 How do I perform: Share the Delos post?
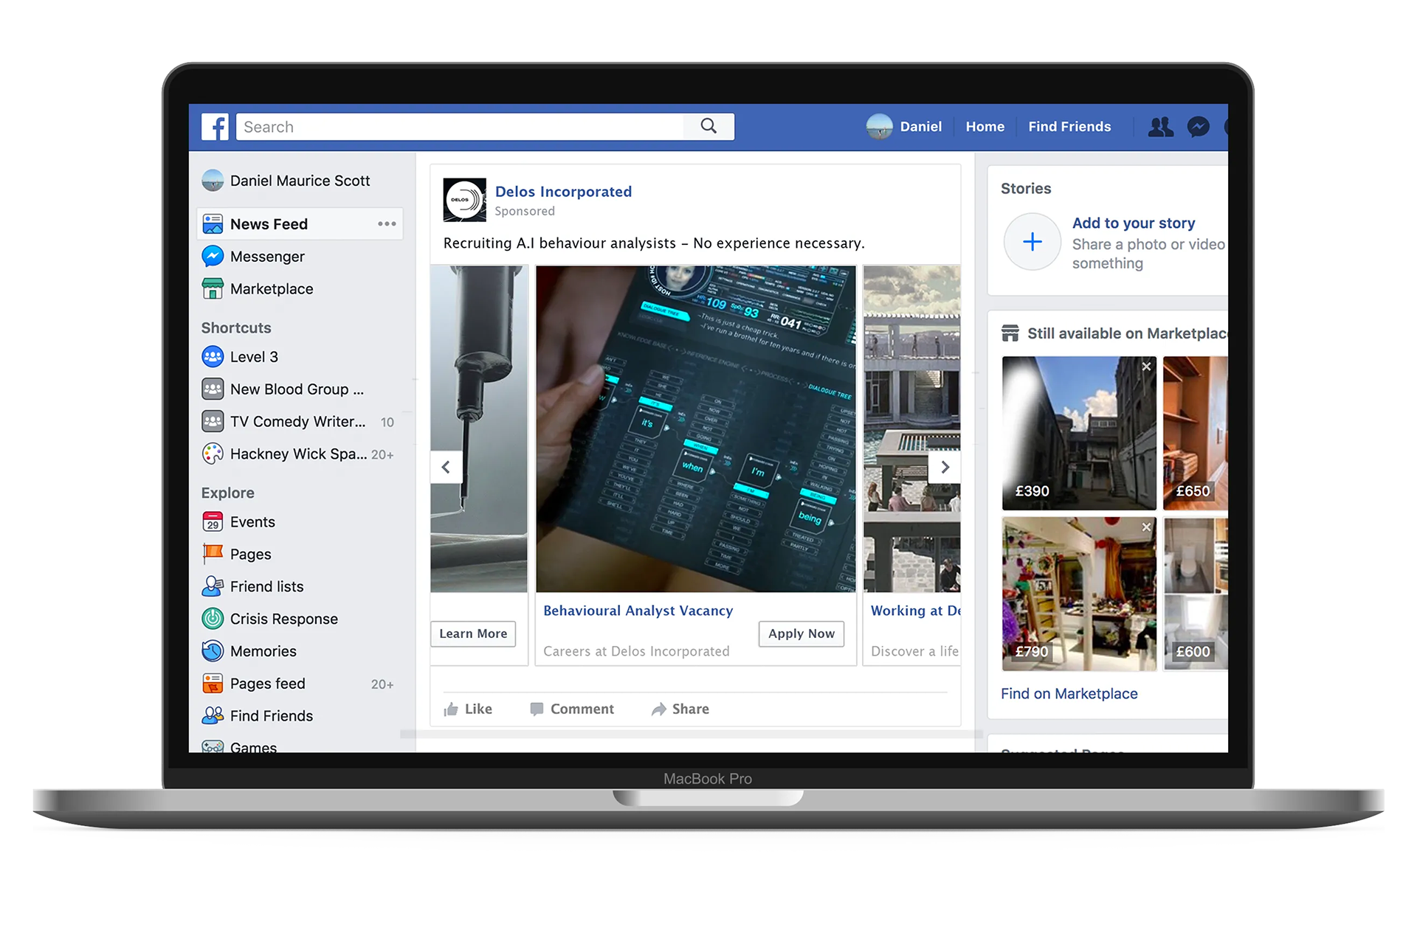pyautogui.click(x=680, y=709)
